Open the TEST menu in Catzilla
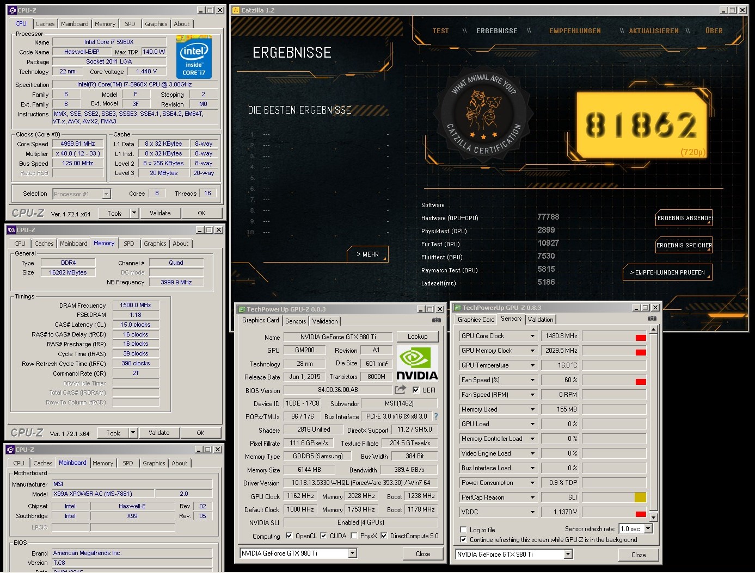This screenshot has height=573, width=755. pyautogui.click(x=440, y=31)
